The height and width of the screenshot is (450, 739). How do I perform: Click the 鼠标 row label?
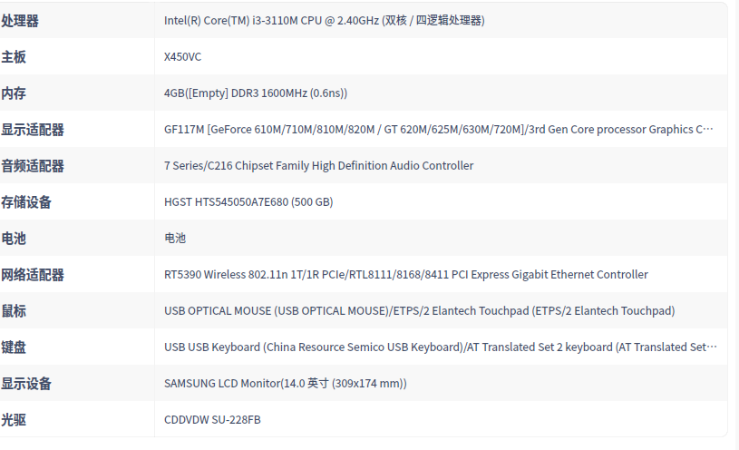(x=14, y=311)
